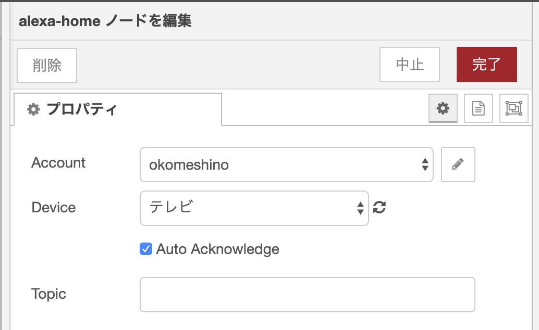Edit Account config with pencil icon

pos(458,165)
